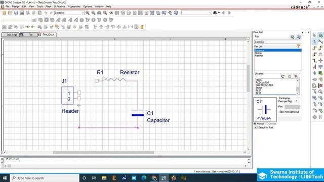Select the Place Junction cross tool
Viewport: 324px width, 182px height.
(x=320, y=61)
